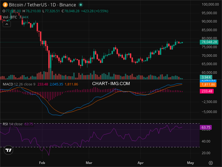This screenshot has width=222, height=167.
Task: Click the volume label 3.94 K on axis
Action: pyautogui.click(x=206, y=77)
